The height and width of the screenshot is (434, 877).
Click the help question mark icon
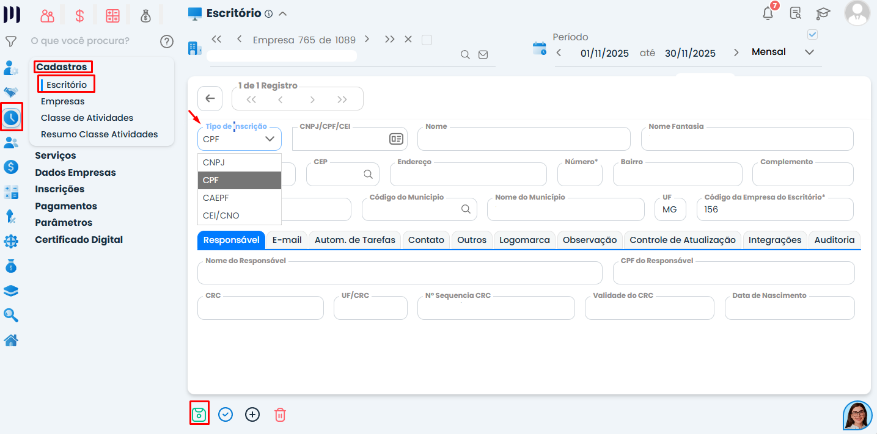pyautogui.click(x=167, y=42)
